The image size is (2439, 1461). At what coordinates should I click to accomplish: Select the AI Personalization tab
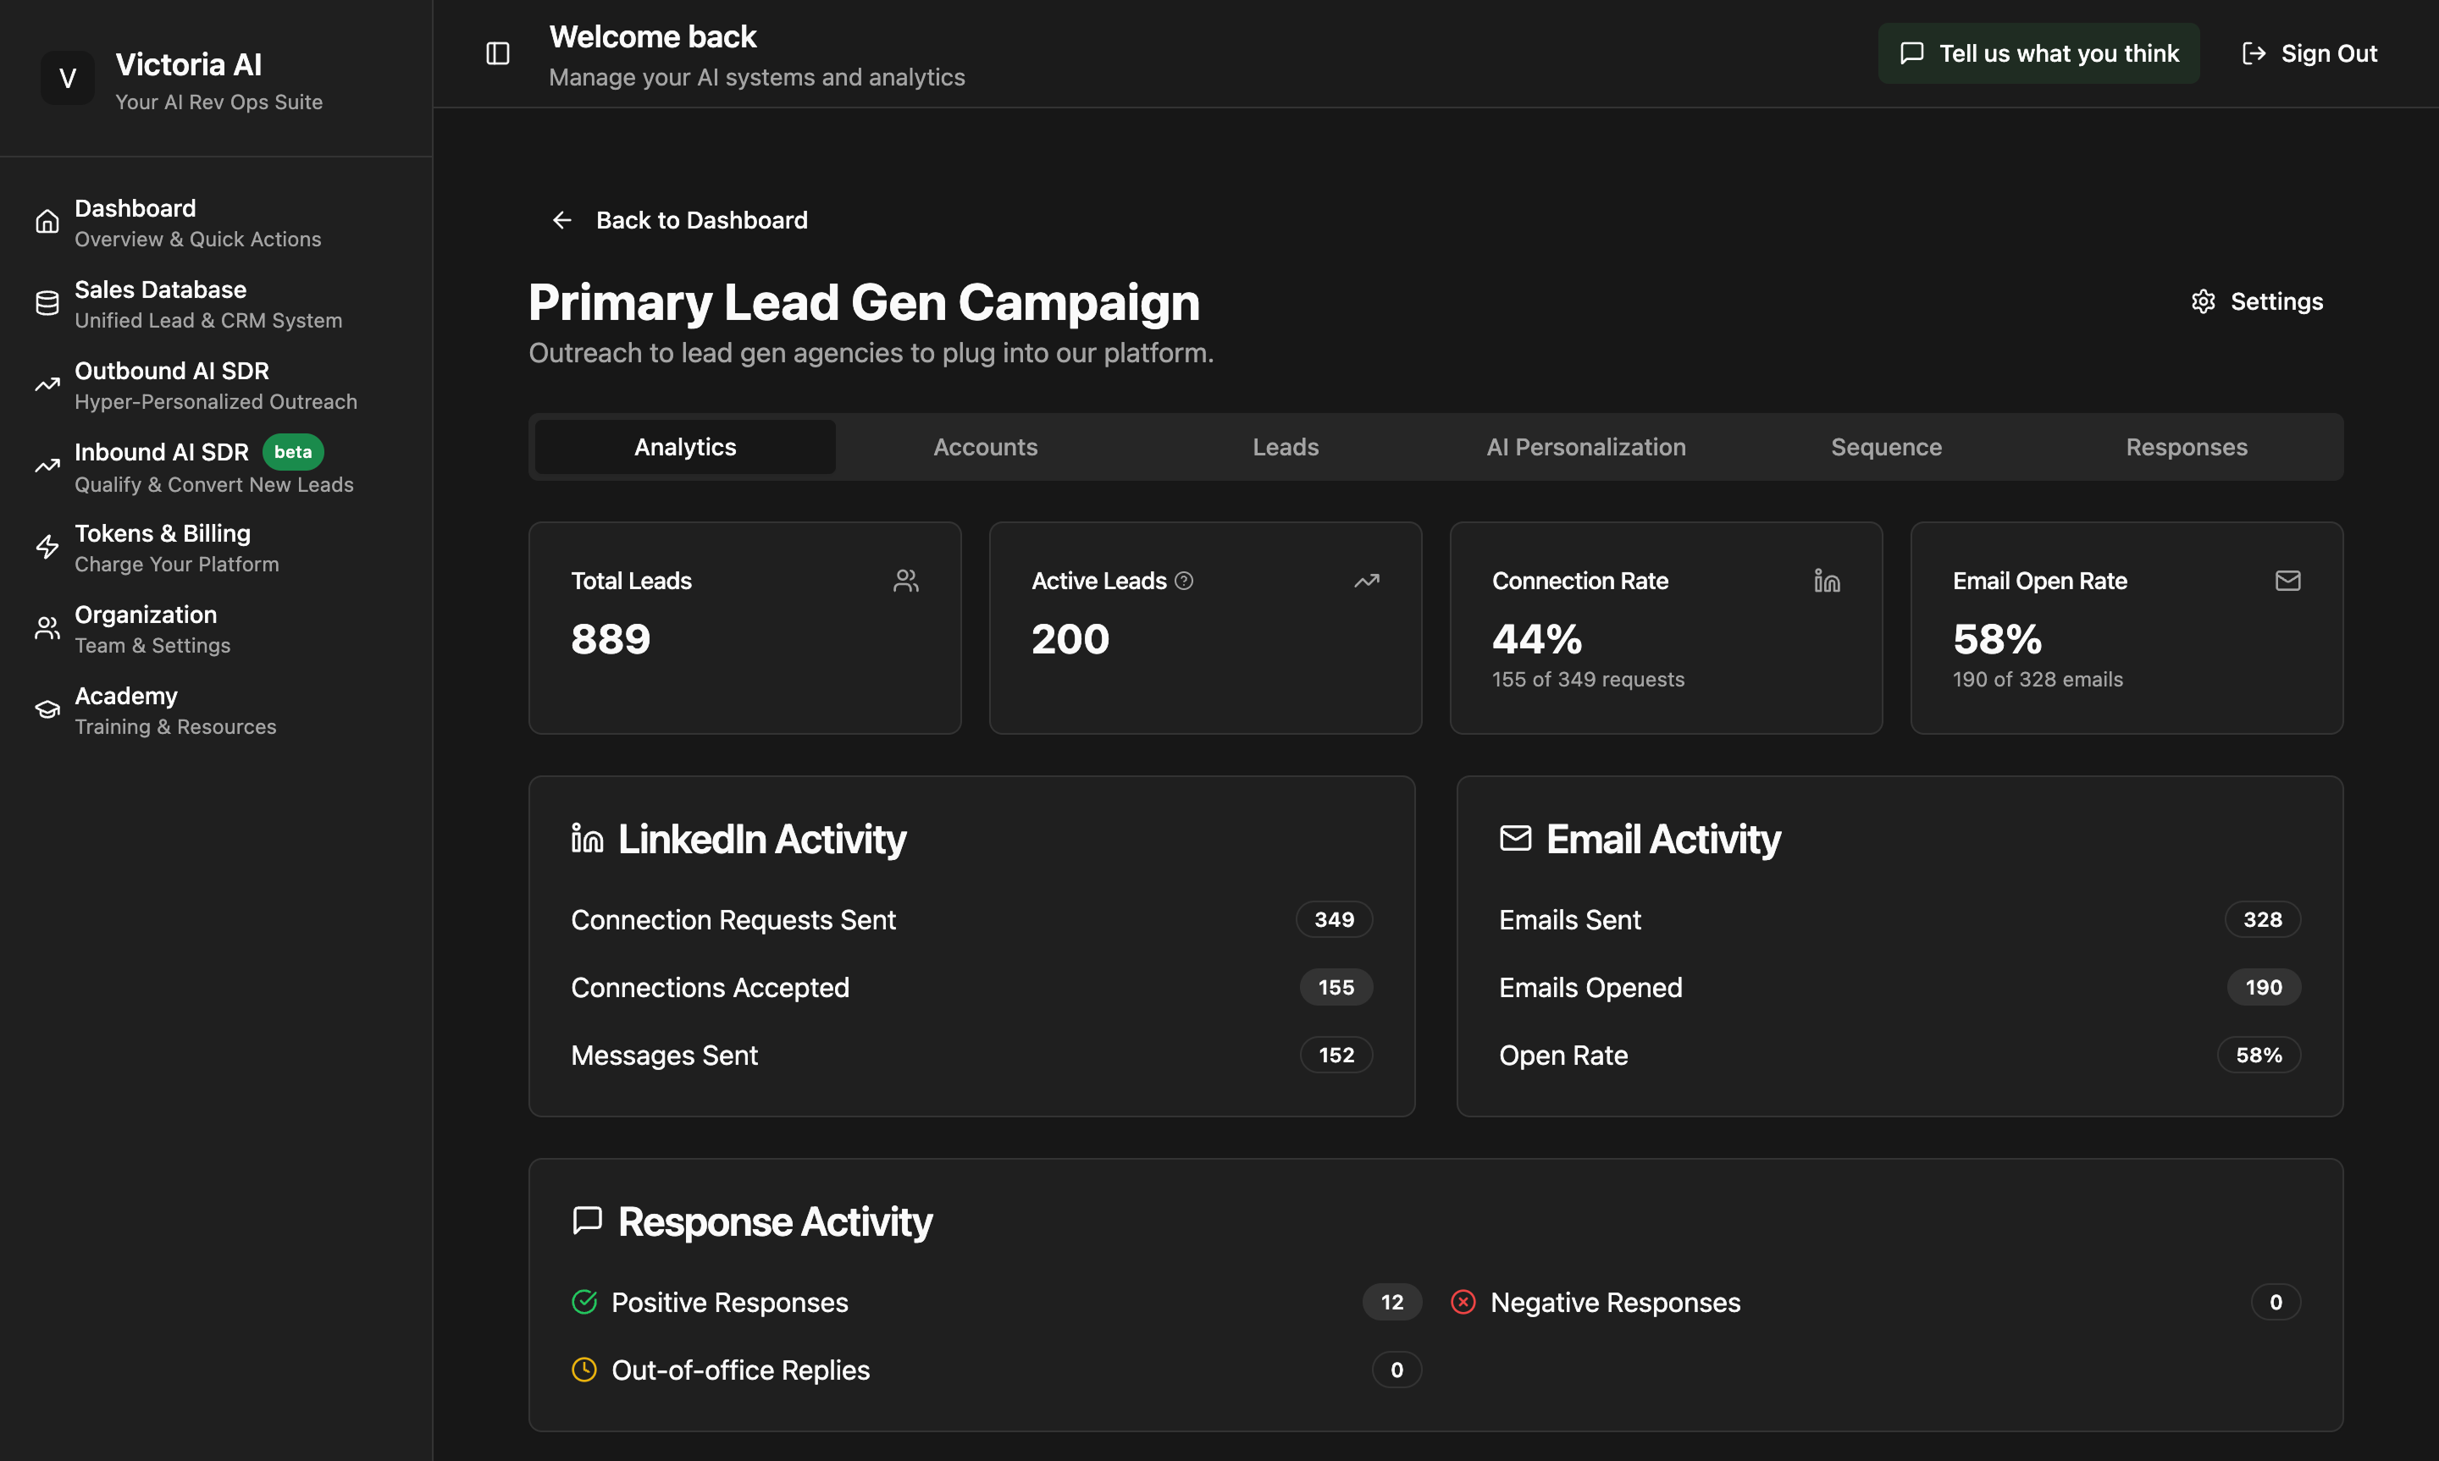pyautogui.click(x=1585, y=447)
